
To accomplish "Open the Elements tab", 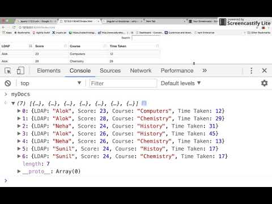I will [x=49, y=71].
